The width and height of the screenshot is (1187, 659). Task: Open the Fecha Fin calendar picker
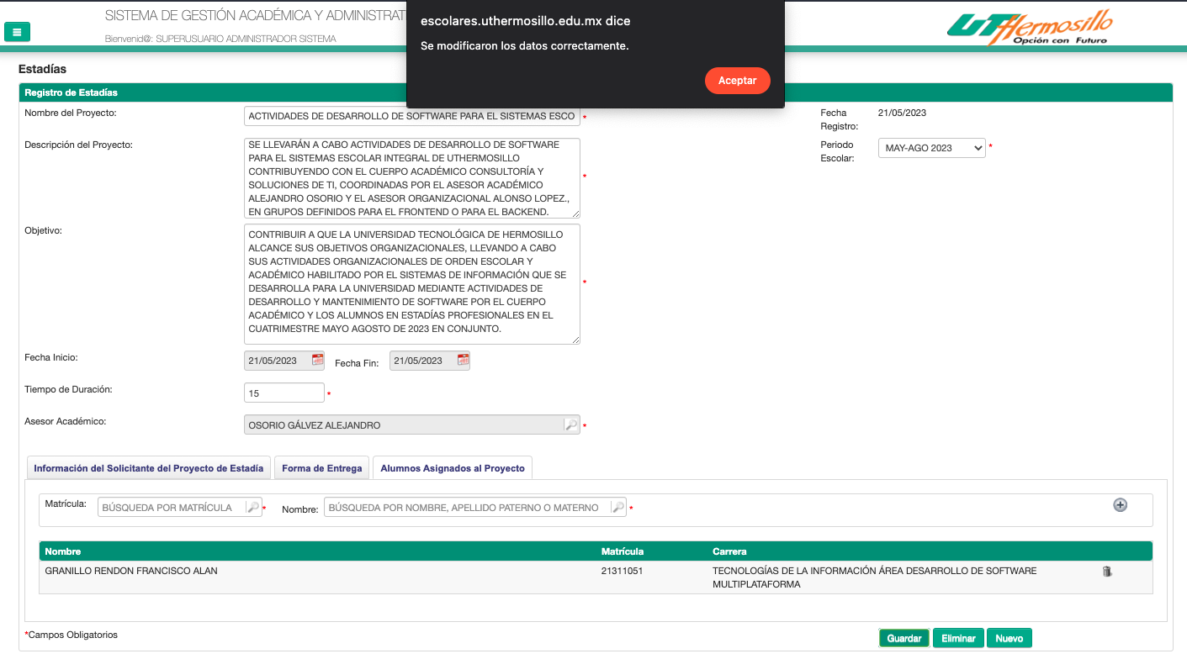(463, 361)
